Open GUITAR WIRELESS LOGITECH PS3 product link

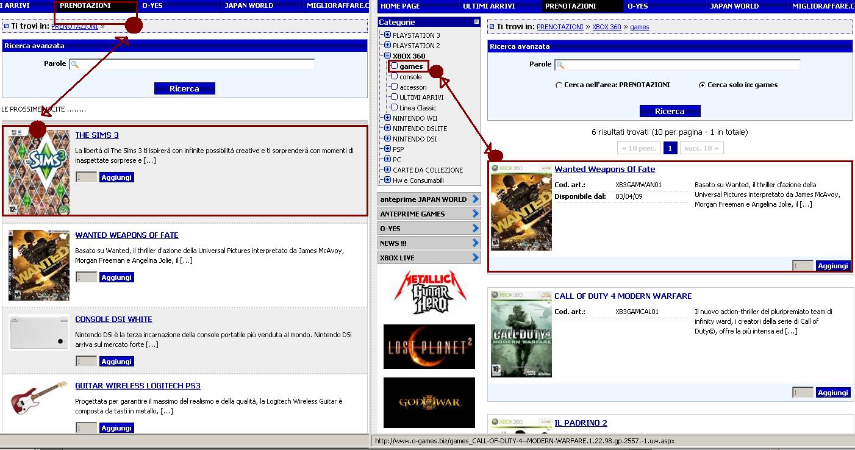coord(138,386)
